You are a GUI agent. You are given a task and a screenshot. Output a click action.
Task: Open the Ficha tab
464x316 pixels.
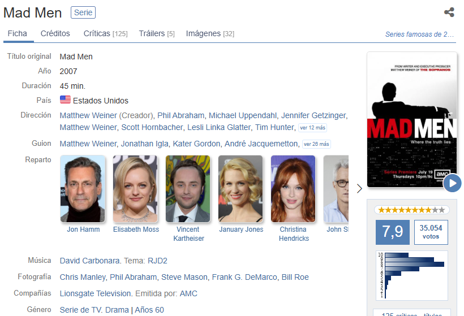17,34
